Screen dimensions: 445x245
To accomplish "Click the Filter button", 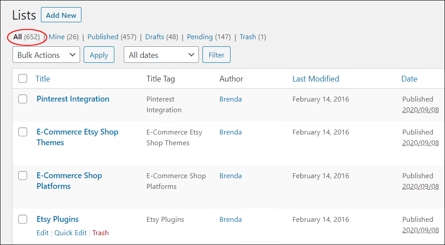I will point(216,55).
